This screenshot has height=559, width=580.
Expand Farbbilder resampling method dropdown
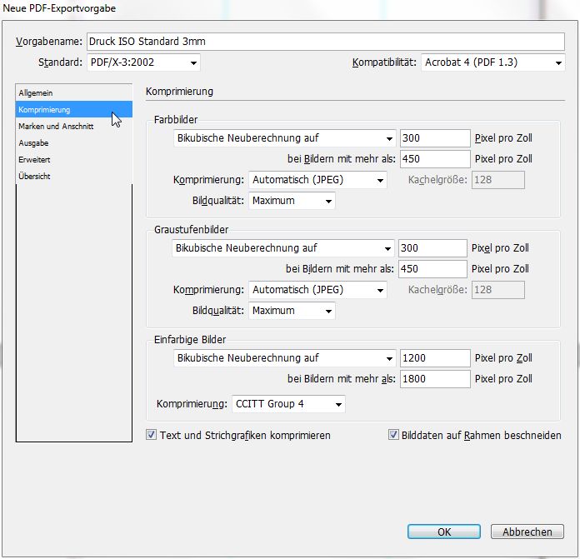tap(283, 138)
